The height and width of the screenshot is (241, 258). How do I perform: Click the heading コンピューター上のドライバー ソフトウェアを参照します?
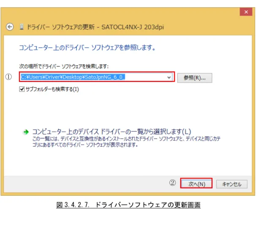coord(87,48)
